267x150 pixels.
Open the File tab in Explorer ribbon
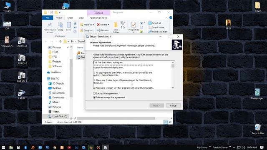pyautogui.click(x=48, y=17)
